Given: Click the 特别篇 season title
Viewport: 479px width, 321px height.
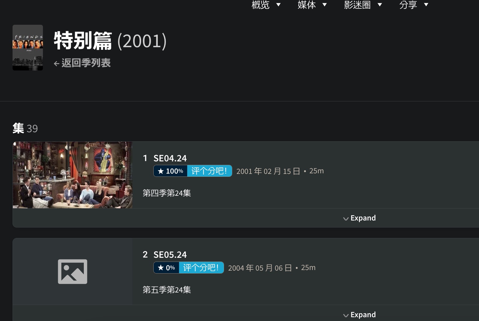Looking at the screenshot, I should pos(83,41).
